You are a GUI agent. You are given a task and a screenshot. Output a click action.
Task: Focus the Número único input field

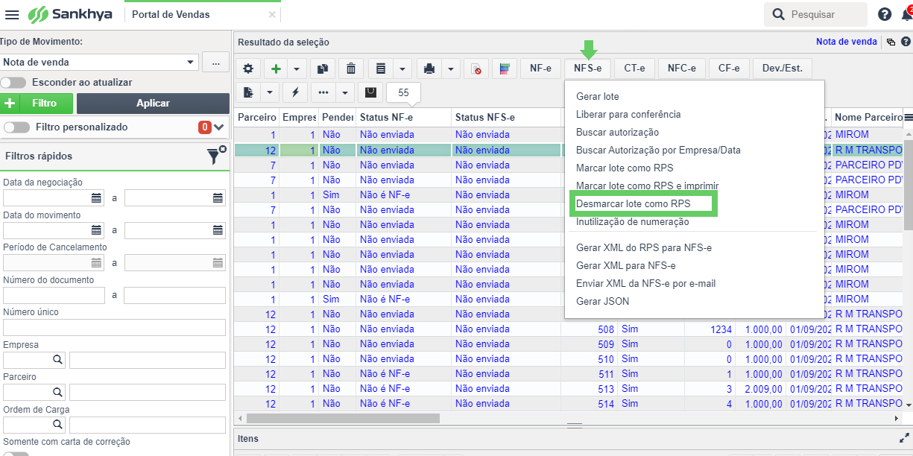click(114, 328)
